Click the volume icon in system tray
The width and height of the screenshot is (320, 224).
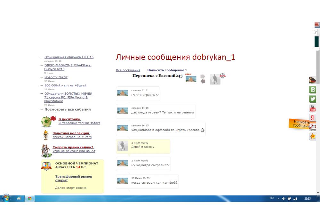click(284, 198)
